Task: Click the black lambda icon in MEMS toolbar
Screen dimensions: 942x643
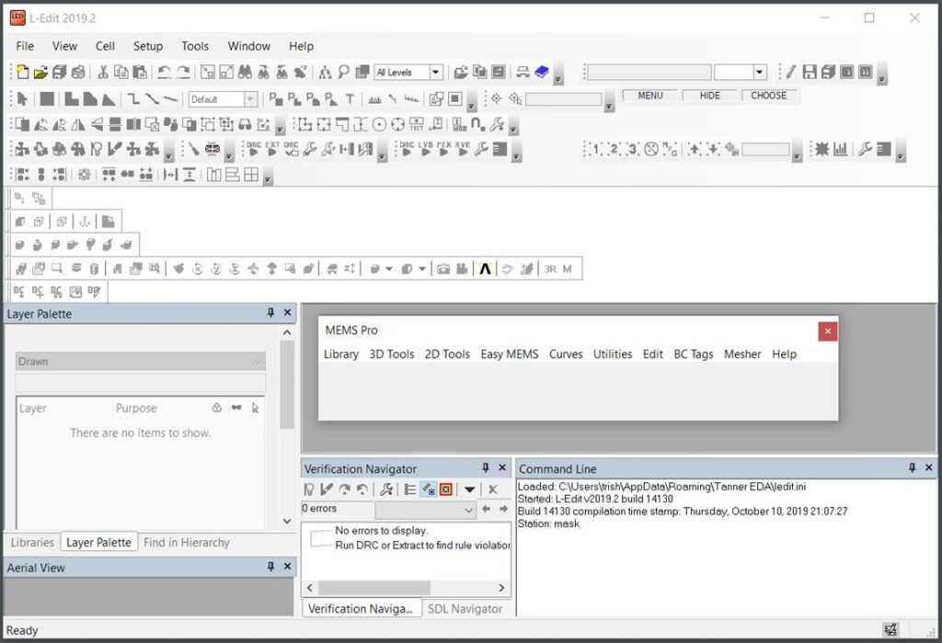Action: pyautogui.click(x=486, y=269)
